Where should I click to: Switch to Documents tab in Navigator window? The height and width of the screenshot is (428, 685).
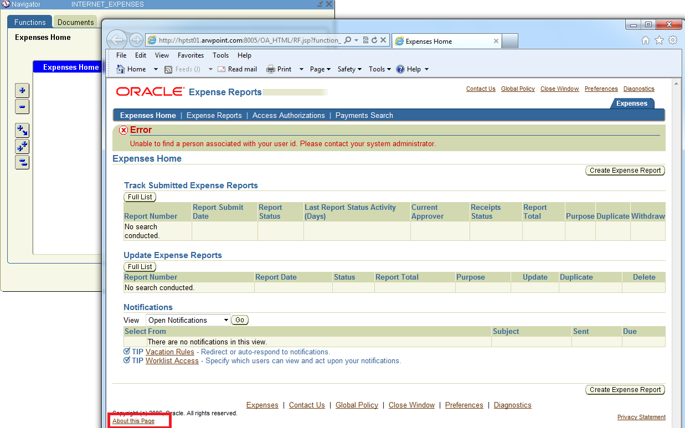pyautogui.click(x=76, y=22)
